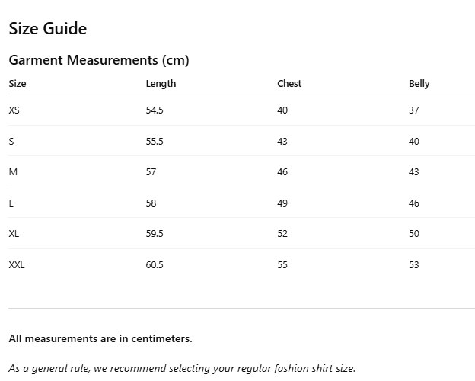Click the Belly column header
Screen dimensions: 475x381
tap(419, 84)
